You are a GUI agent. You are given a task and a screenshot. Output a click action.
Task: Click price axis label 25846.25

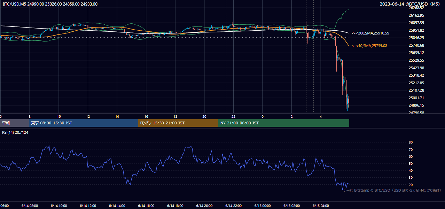pos(416,38)
